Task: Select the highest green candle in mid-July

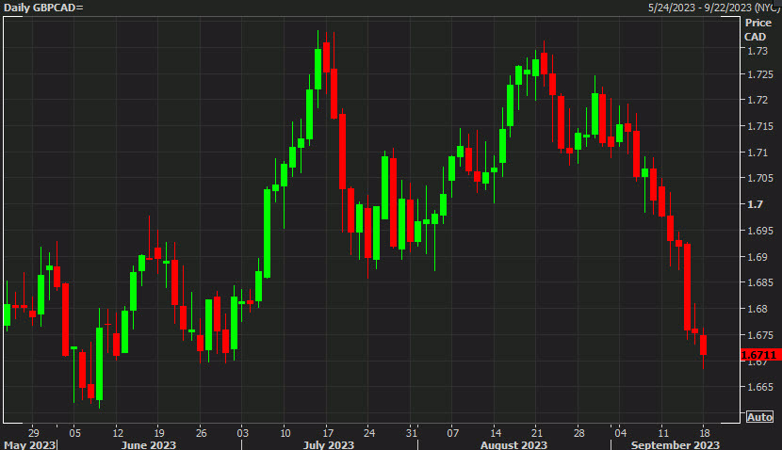Action: [318, 69]
